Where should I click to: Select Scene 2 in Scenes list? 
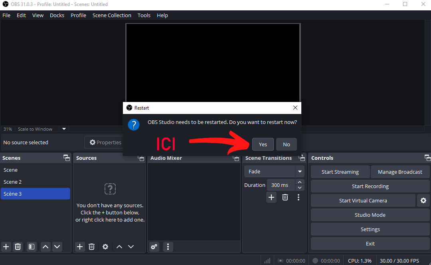(13, 182)
